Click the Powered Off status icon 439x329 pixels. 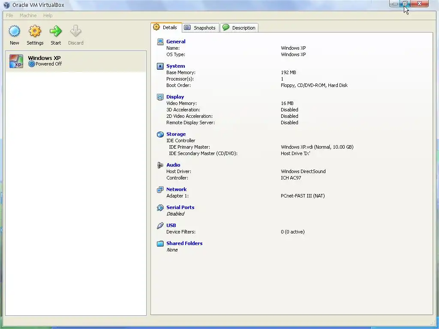tap(31, 64)
